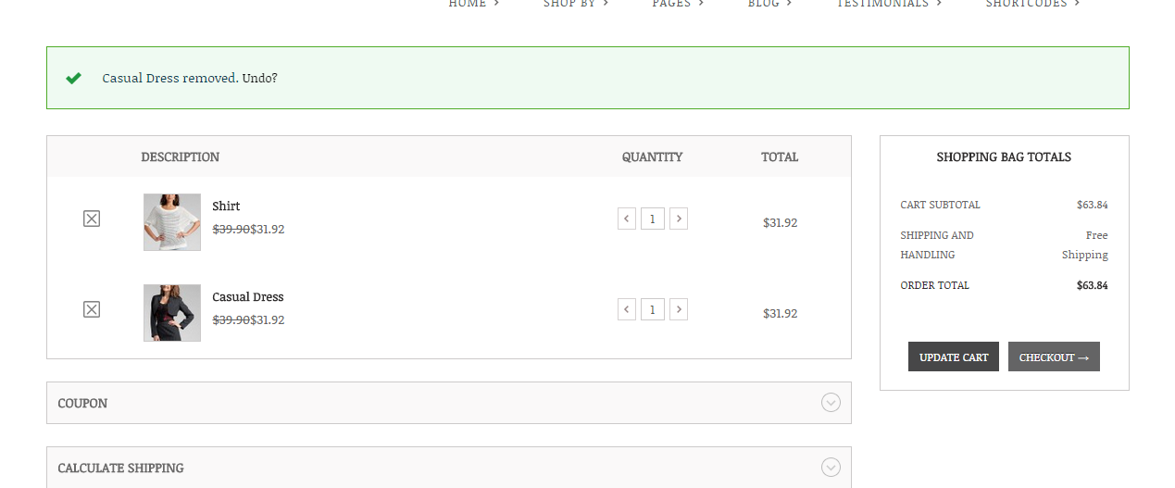Remove Casual Dress via X icon

point(91,309)
